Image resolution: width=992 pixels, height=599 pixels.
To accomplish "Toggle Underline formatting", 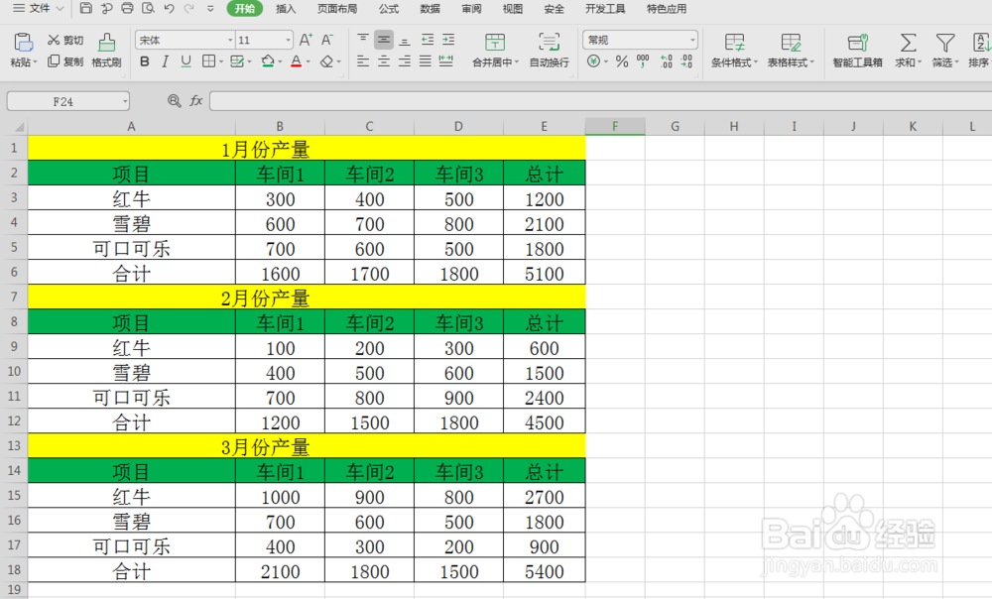I will 186,61.
